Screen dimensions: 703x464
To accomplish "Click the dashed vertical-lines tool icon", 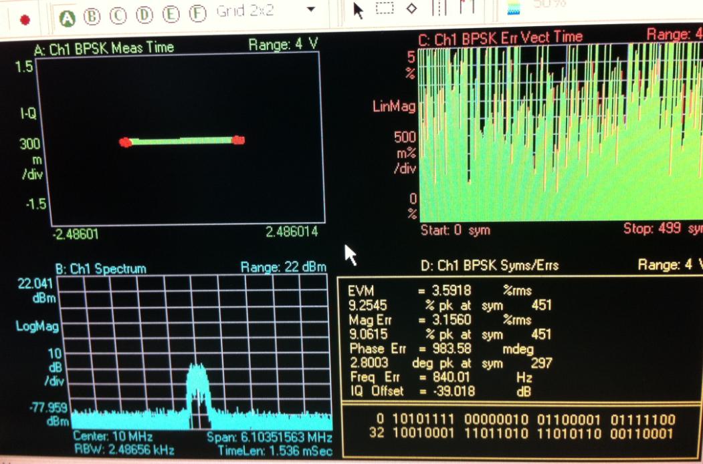I will click(439, 7).
